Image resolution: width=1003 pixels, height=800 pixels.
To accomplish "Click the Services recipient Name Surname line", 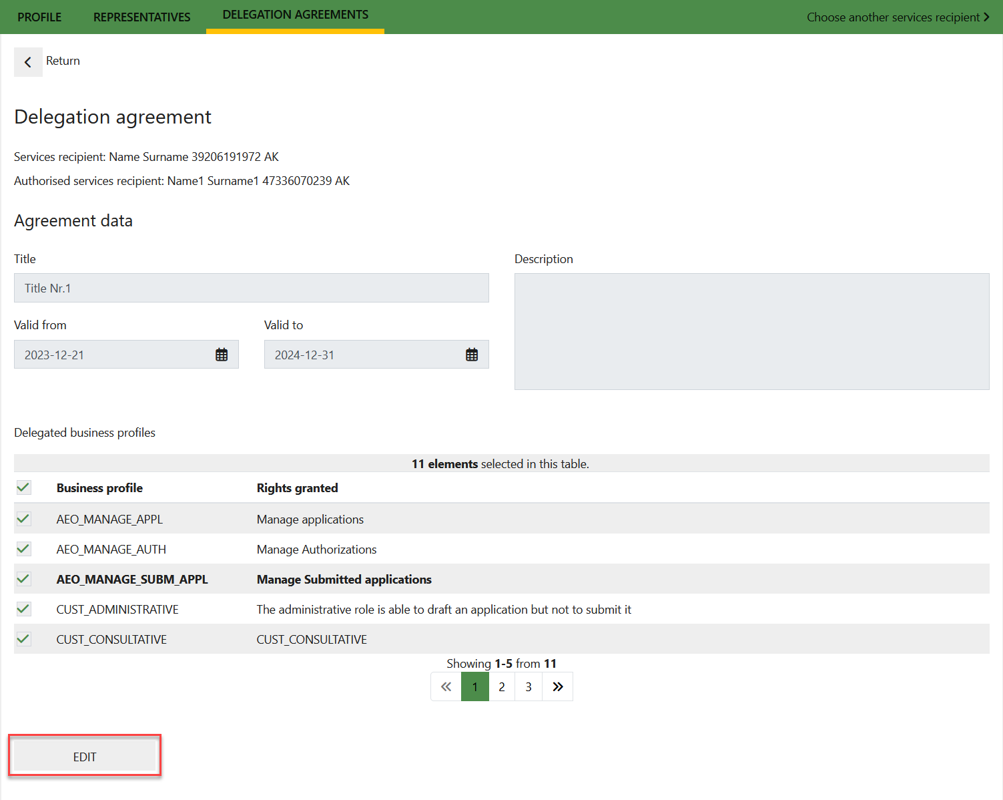I will coord(146,157).
